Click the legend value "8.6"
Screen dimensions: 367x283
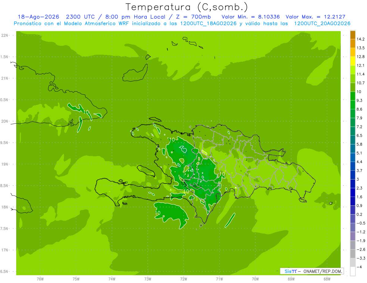tap(359, 109)
